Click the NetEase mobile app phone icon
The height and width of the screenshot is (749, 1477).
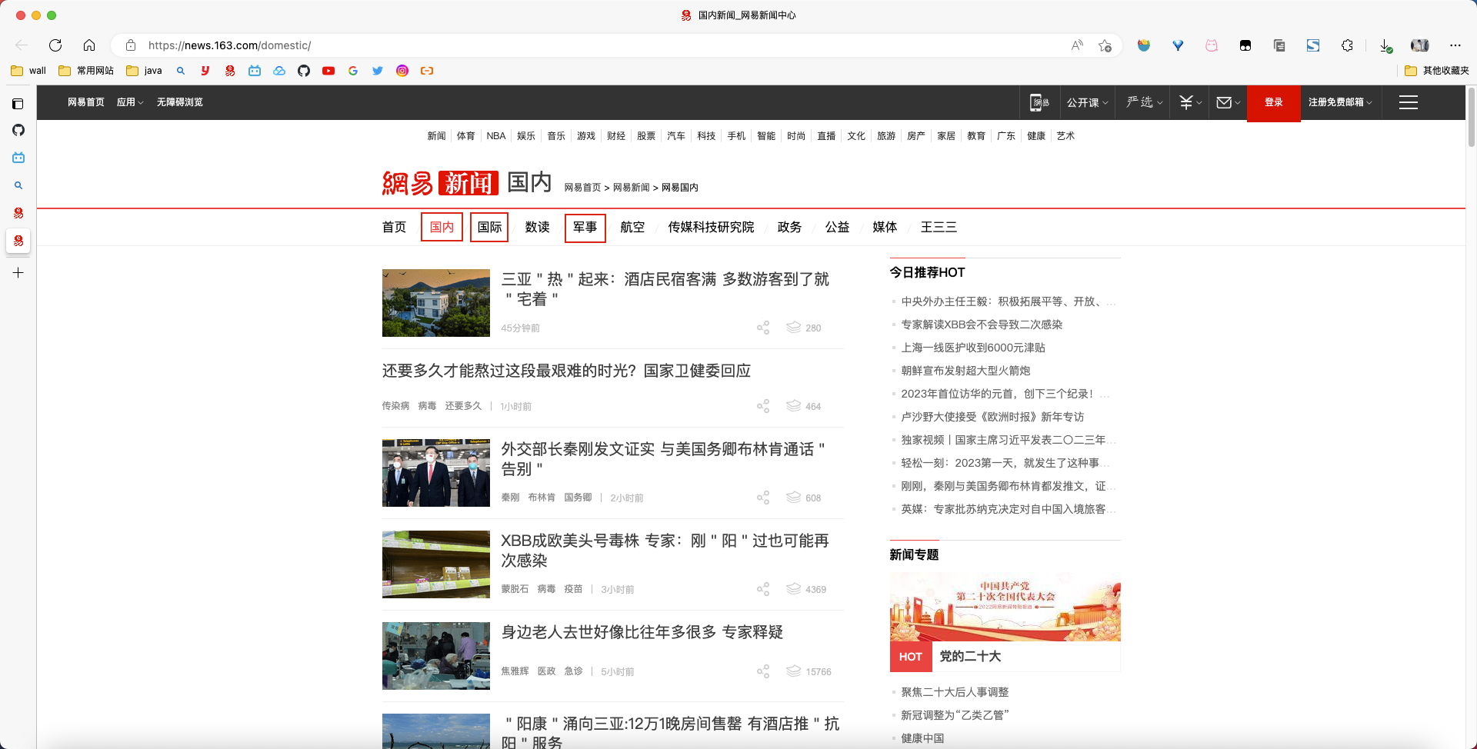coord(1040,102)
